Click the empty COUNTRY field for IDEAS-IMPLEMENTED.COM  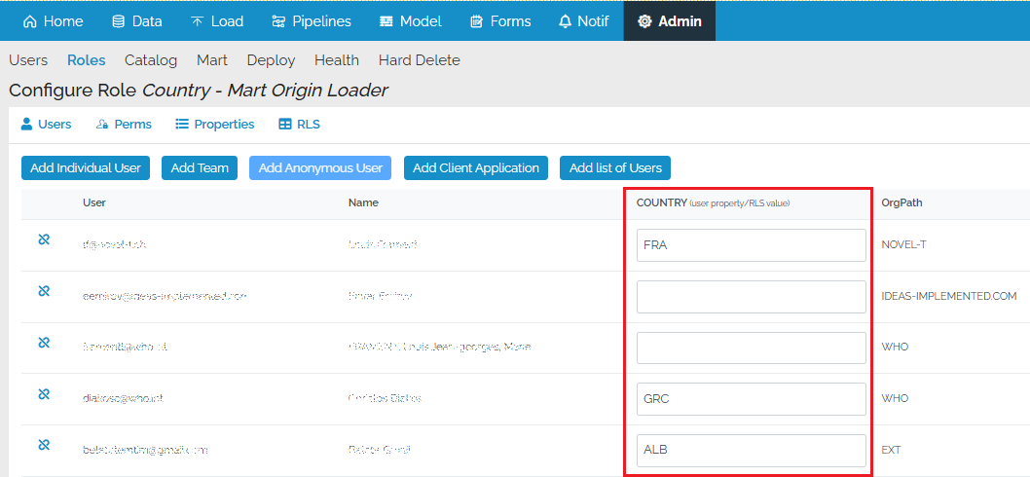(x=751, y=296)
